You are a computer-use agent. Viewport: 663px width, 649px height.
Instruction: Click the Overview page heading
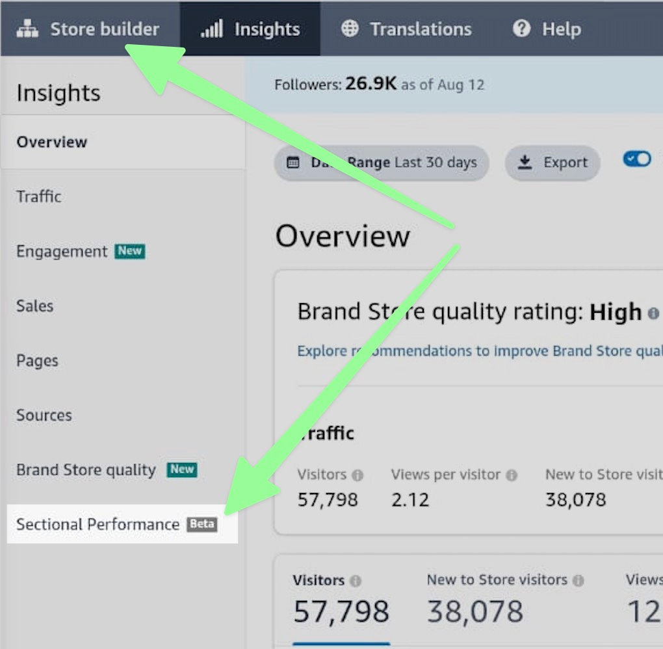pos(343,235)
